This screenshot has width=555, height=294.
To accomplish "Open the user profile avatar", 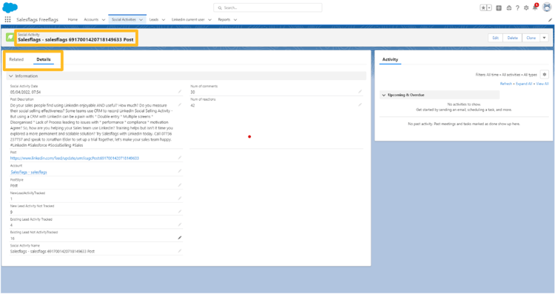I will pyautogui.click(x=547, y=7).
